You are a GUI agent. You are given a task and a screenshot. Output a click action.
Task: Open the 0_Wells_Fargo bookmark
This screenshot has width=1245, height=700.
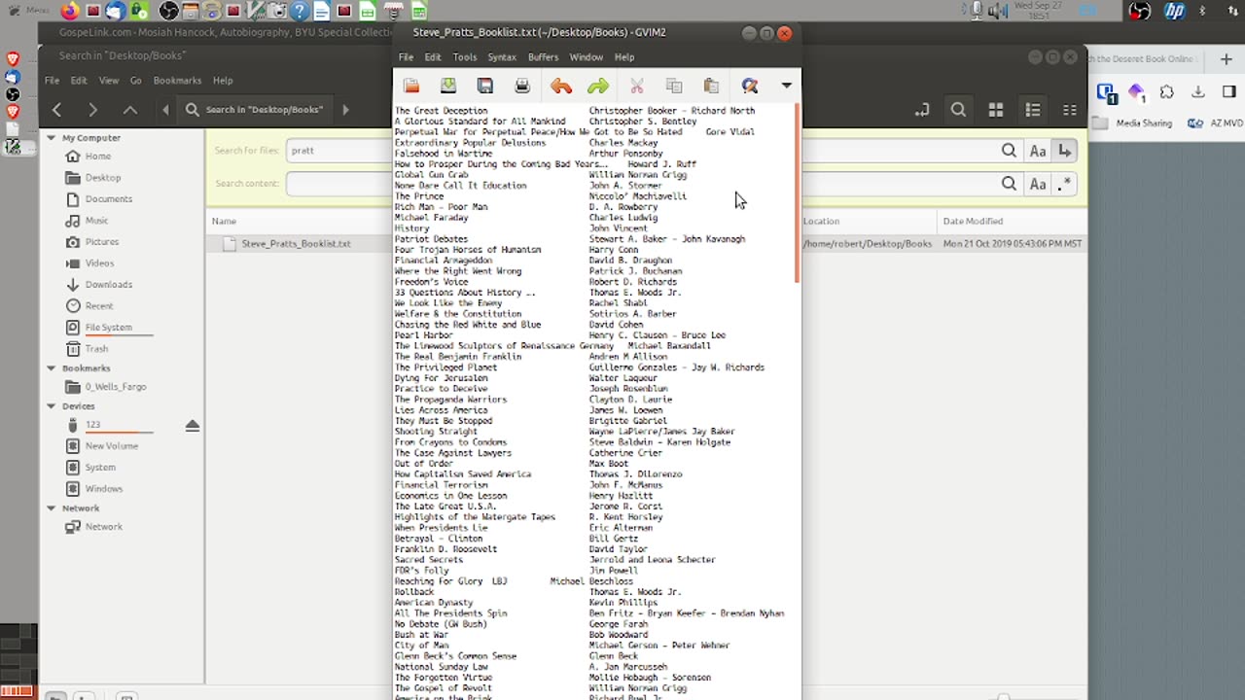115,387
